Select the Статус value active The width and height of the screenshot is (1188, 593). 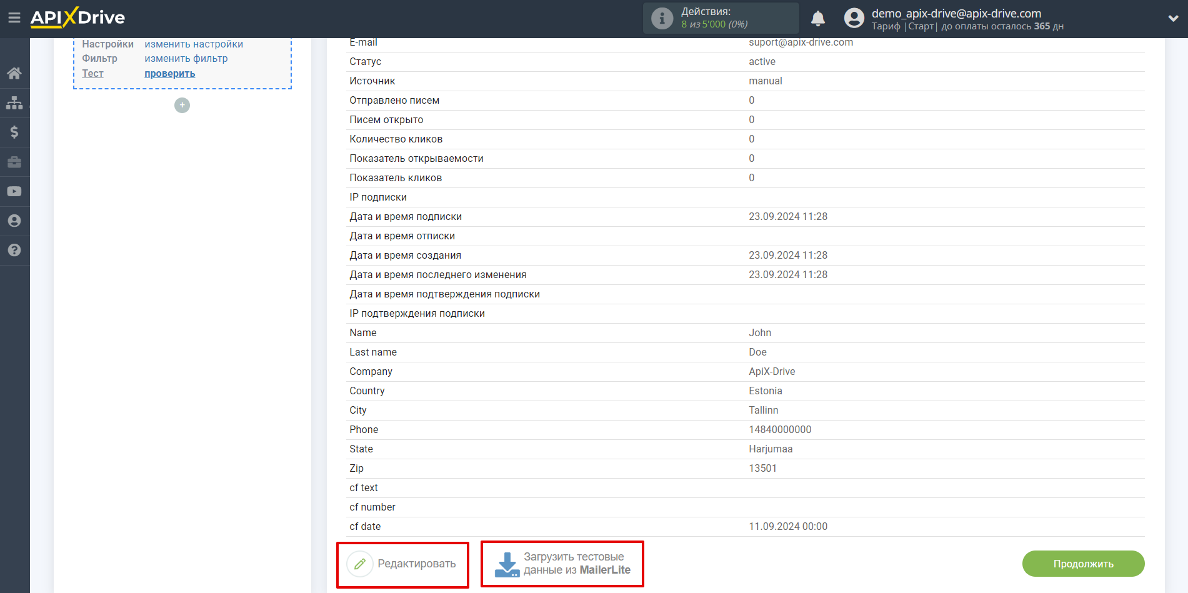click(x=762, y=62)
